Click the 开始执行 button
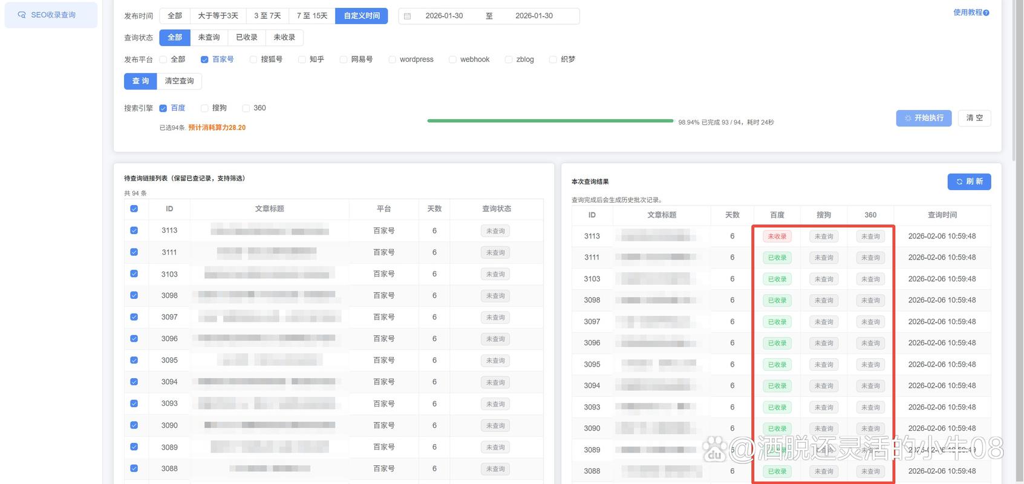 [x=924, y=118]
